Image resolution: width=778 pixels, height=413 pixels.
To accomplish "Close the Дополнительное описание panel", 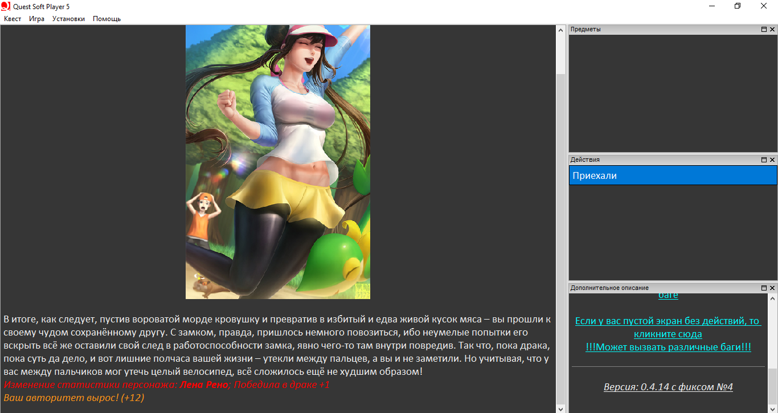I will click(x=772, y=288).
